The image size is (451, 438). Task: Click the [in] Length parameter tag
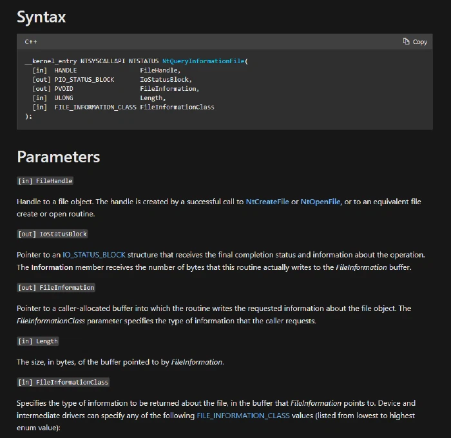point(38,341)
